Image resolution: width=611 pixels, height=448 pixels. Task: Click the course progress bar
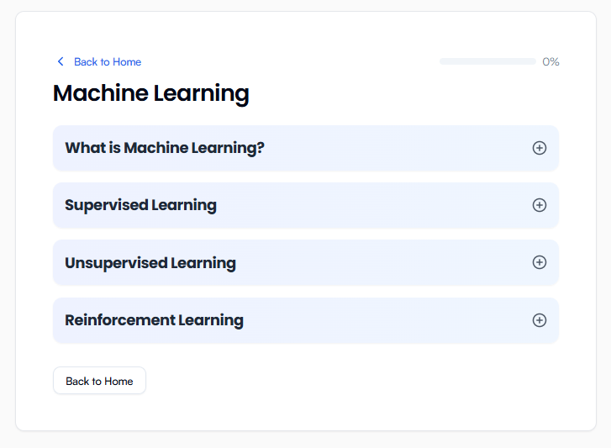487,61
